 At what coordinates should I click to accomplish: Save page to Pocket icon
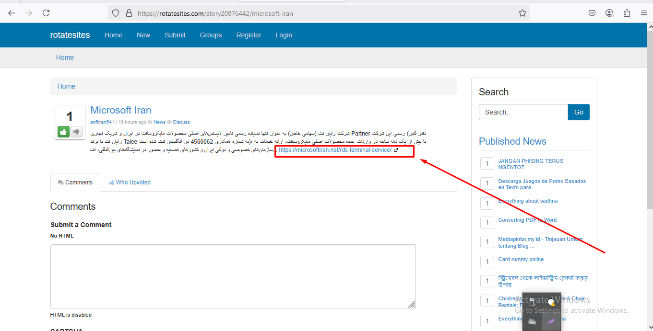click(593, 13)
